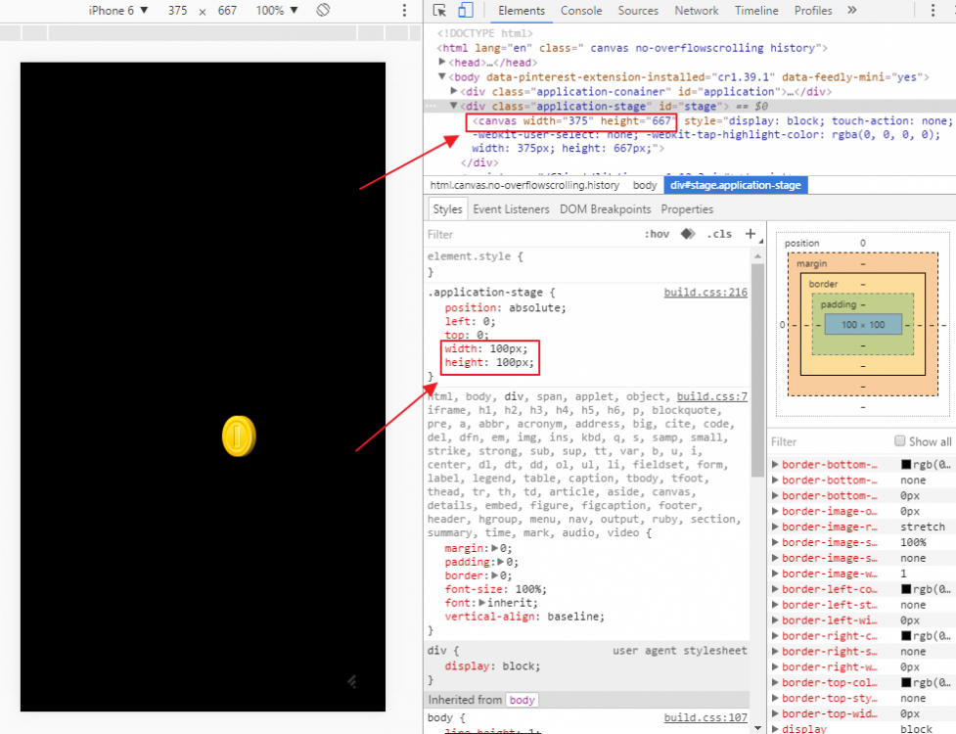Viewport: 956px width, 734px height.
Task: Click the Inherited from body link
Action: [522, 700]
